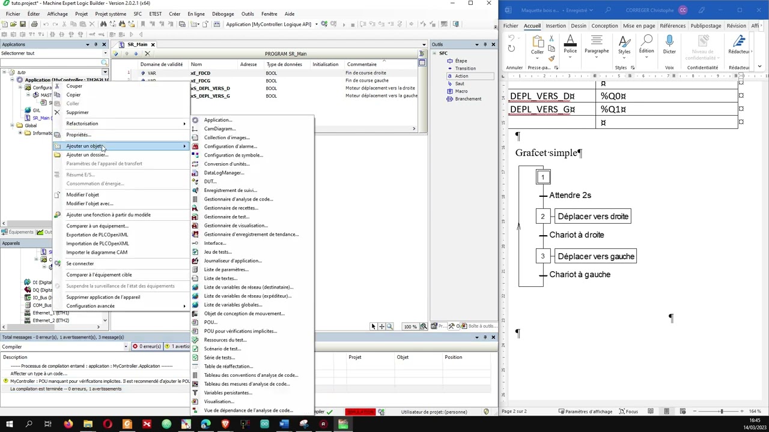Choose DUT... in the submenu
This screenshot has width=769, height=432.
[210, 181]
